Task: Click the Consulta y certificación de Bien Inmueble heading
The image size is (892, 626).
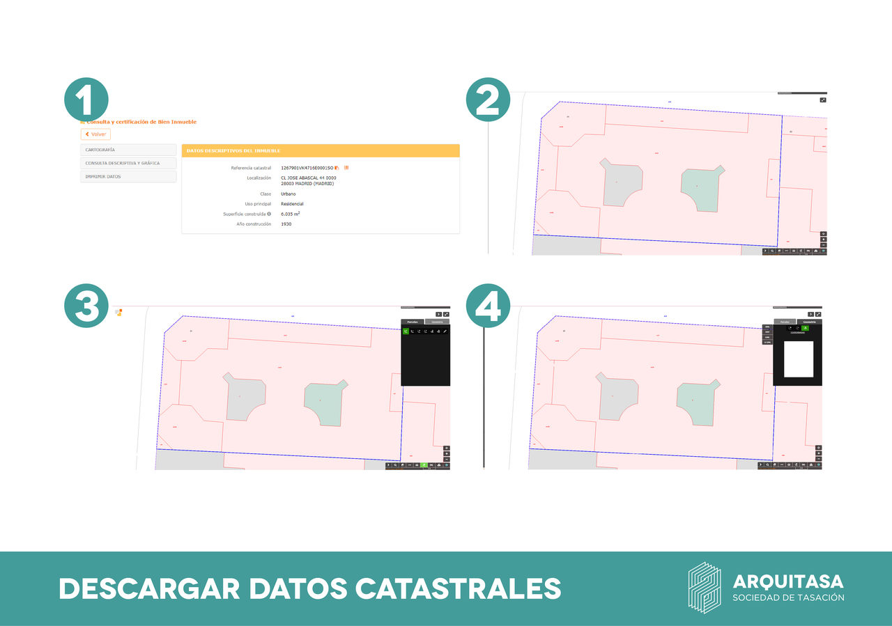Action: point(141,122)
